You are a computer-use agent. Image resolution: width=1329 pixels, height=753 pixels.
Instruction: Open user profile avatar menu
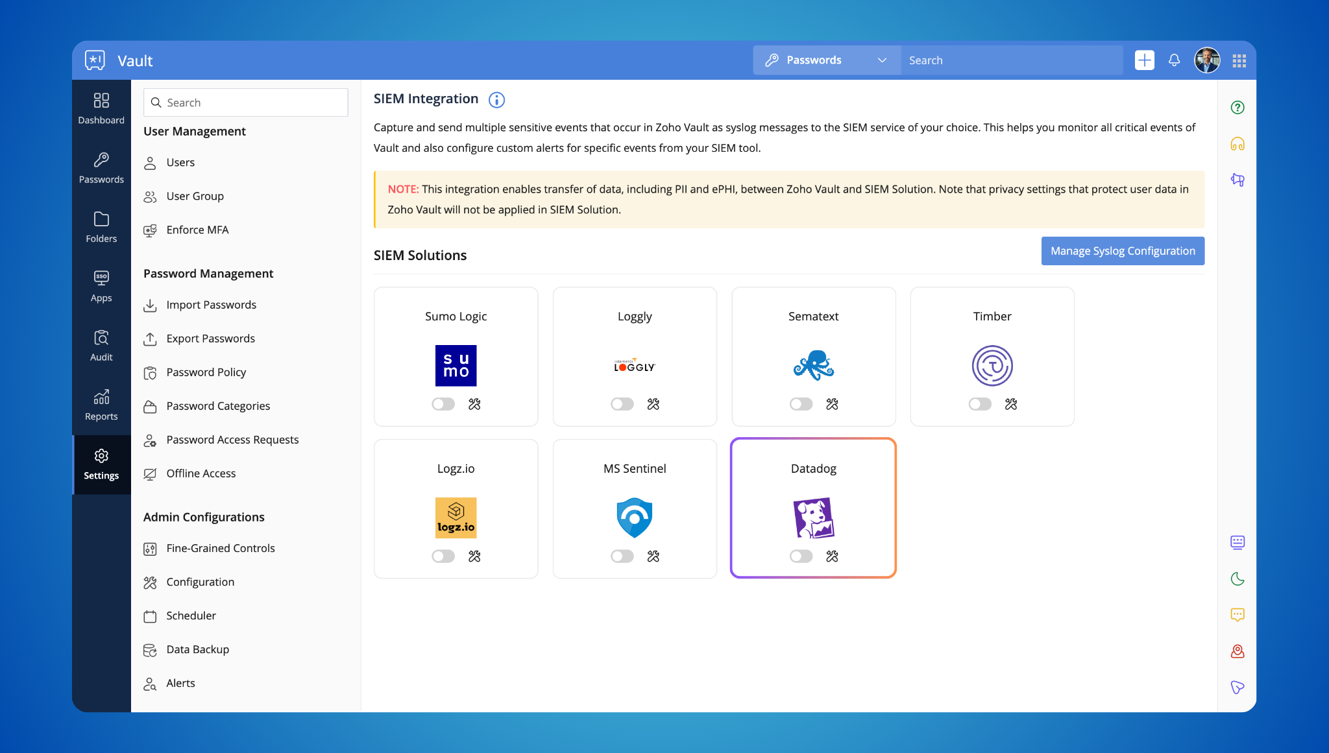(x=1206, y=60)
